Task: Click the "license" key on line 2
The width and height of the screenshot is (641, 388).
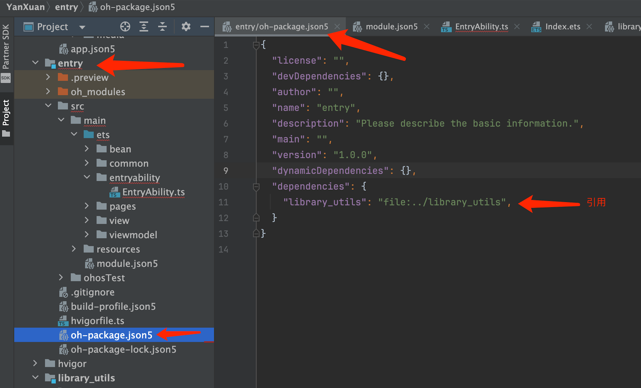Action: [x=297, y=61]
